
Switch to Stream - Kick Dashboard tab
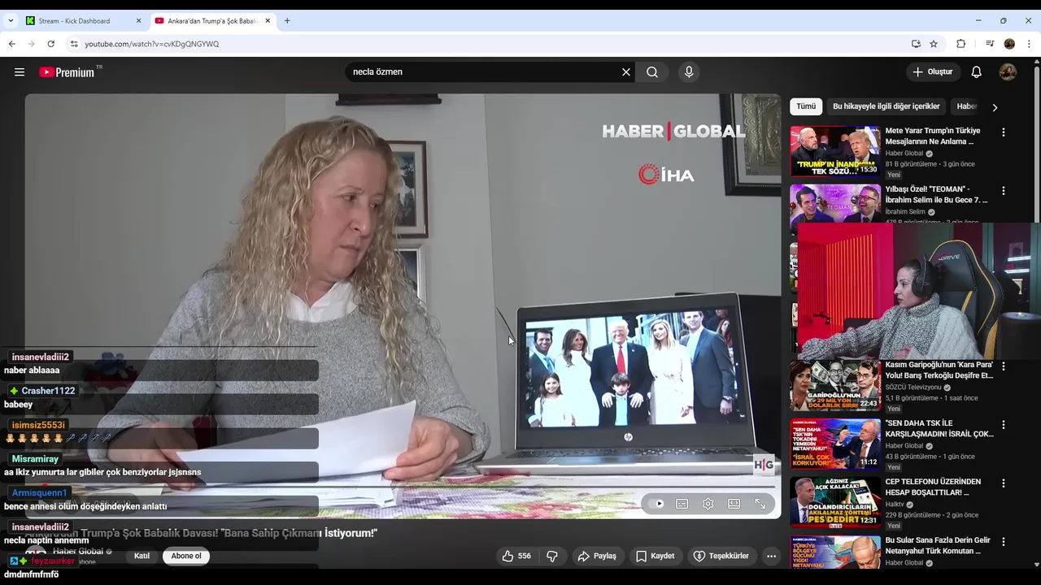point(85,21)
